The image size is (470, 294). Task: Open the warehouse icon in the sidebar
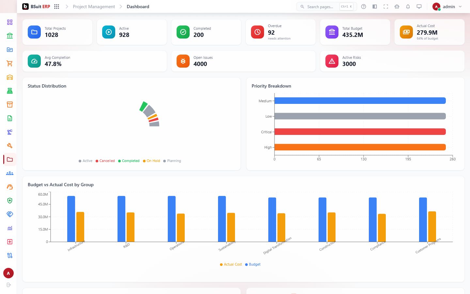pyautogui.click(x=10, y=77)
